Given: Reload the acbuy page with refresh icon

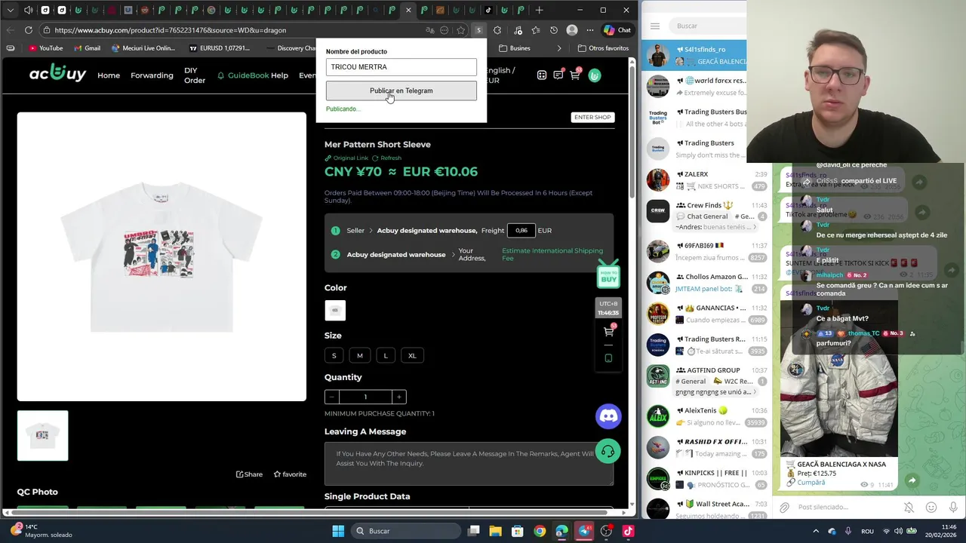Looking at the screenshot, I should (x=28, y=30).
